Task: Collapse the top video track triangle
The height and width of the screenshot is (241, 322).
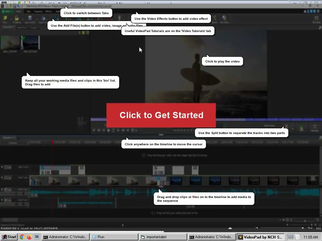Action: pos(2,167)
